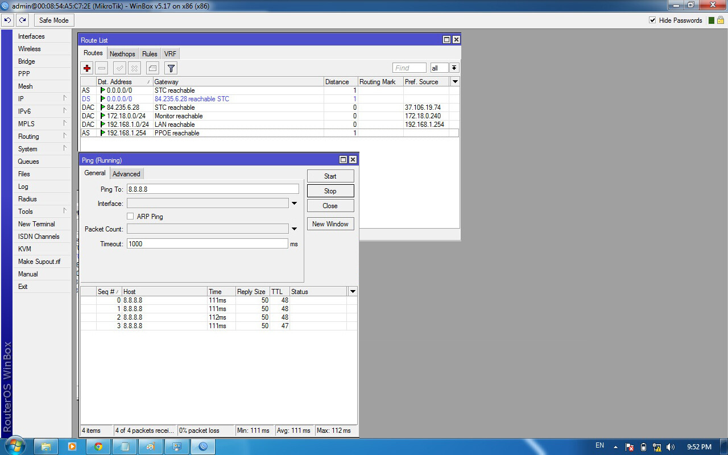Switch to the Nexthops tab
728x455 pixels.
(x=122, y=54)
